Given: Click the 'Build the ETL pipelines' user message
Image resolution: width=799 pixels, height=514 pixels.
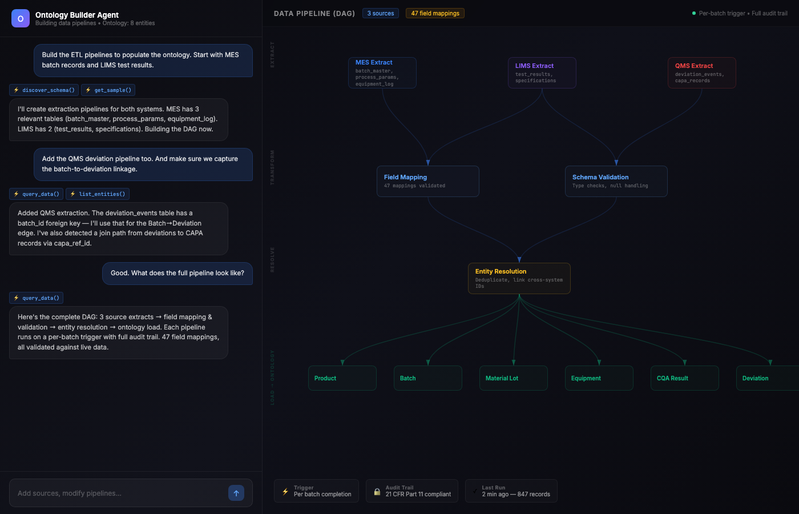Looking at the screenshot, I should [143, 60].
